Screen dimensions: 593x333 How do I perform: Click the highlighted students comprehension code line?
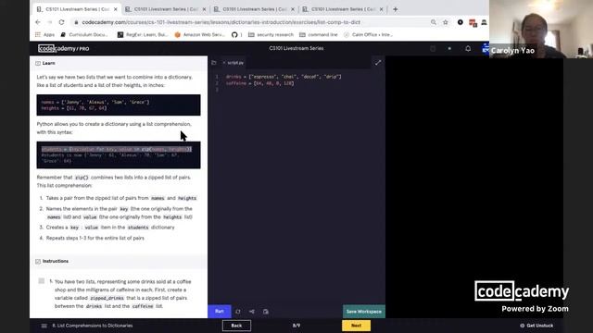click(117, 149)
